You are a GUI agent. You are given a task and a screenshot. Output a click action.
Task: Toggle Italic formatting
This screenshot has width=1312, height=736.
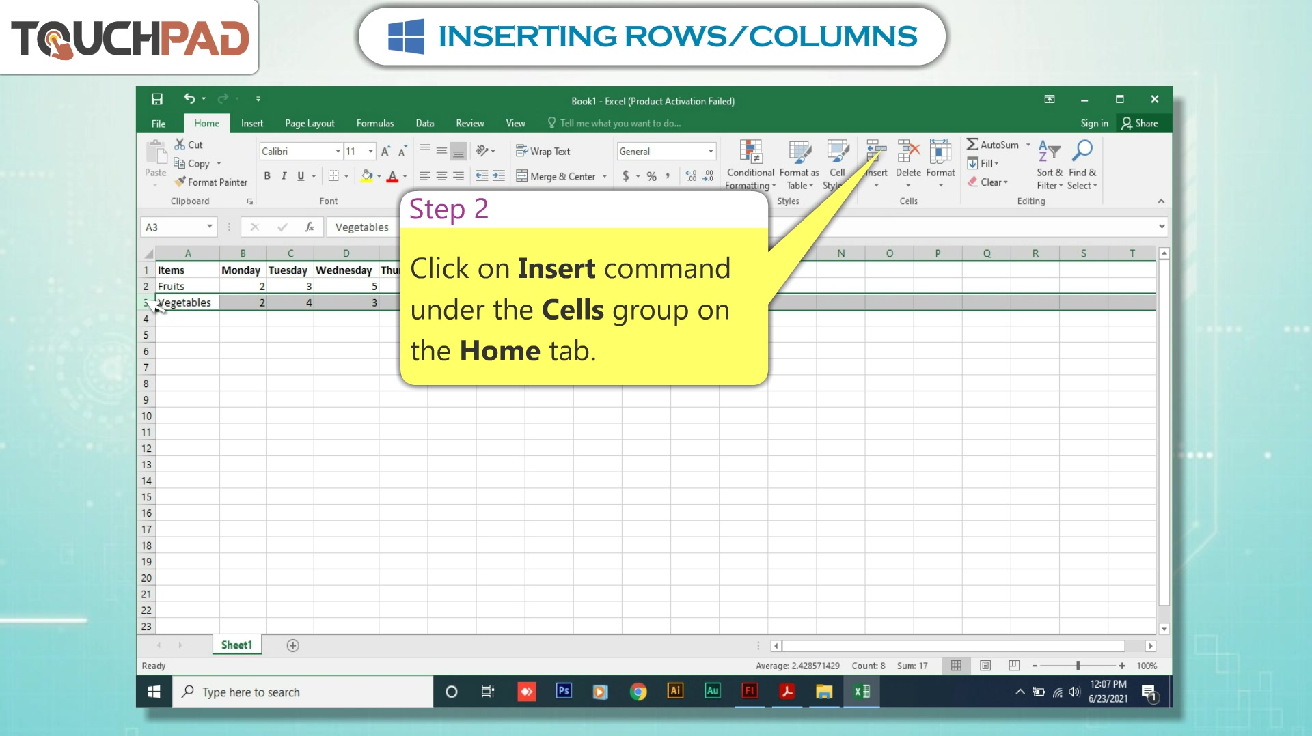click(x=284, y=176)
